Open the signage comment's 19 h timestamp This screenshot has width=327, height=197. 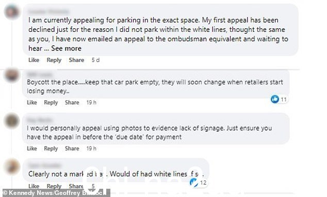coord(91,148)
